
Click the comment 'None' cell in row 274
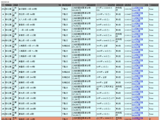(154, 9)
